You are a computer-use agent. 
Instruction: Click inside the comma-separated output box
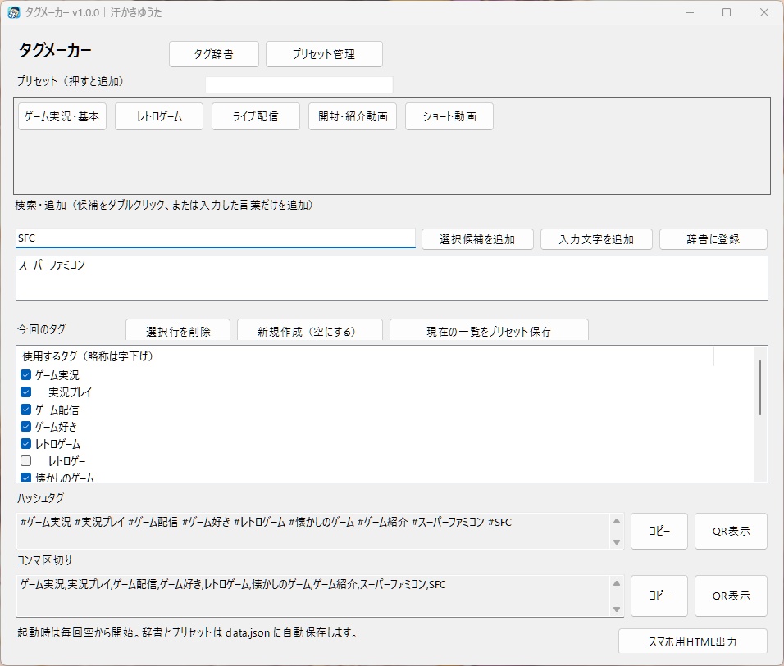click(313, 596)
